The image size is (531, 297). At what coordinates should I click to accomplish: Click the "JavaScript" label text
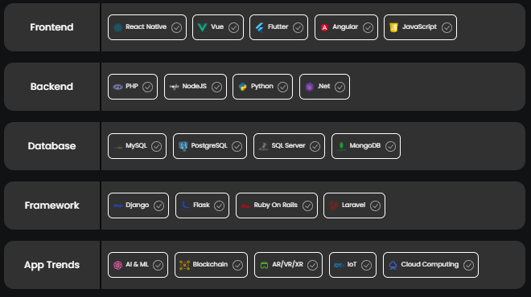click(419, 26)
